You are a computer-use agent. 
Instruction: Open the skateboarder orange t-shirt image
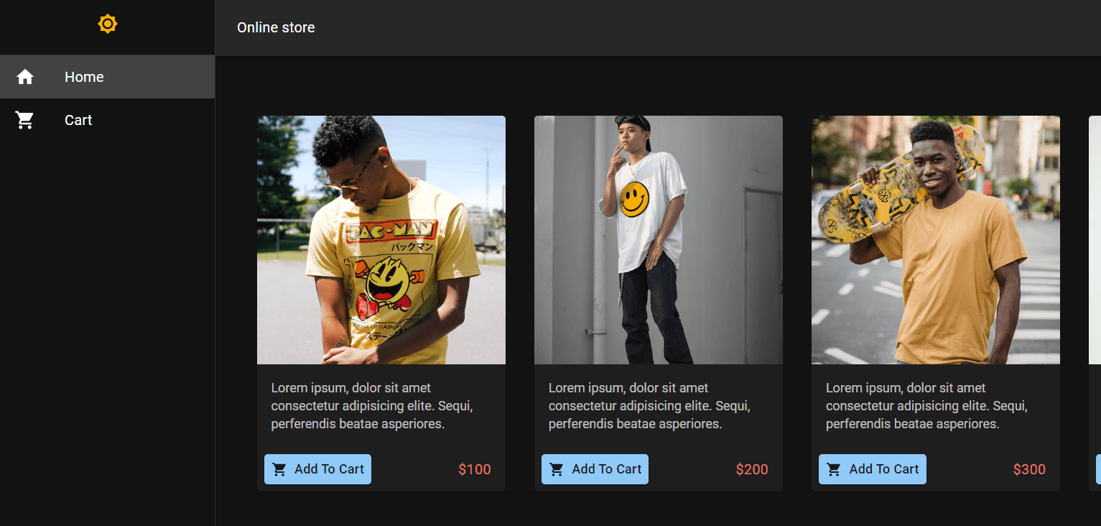coord(936,240)
